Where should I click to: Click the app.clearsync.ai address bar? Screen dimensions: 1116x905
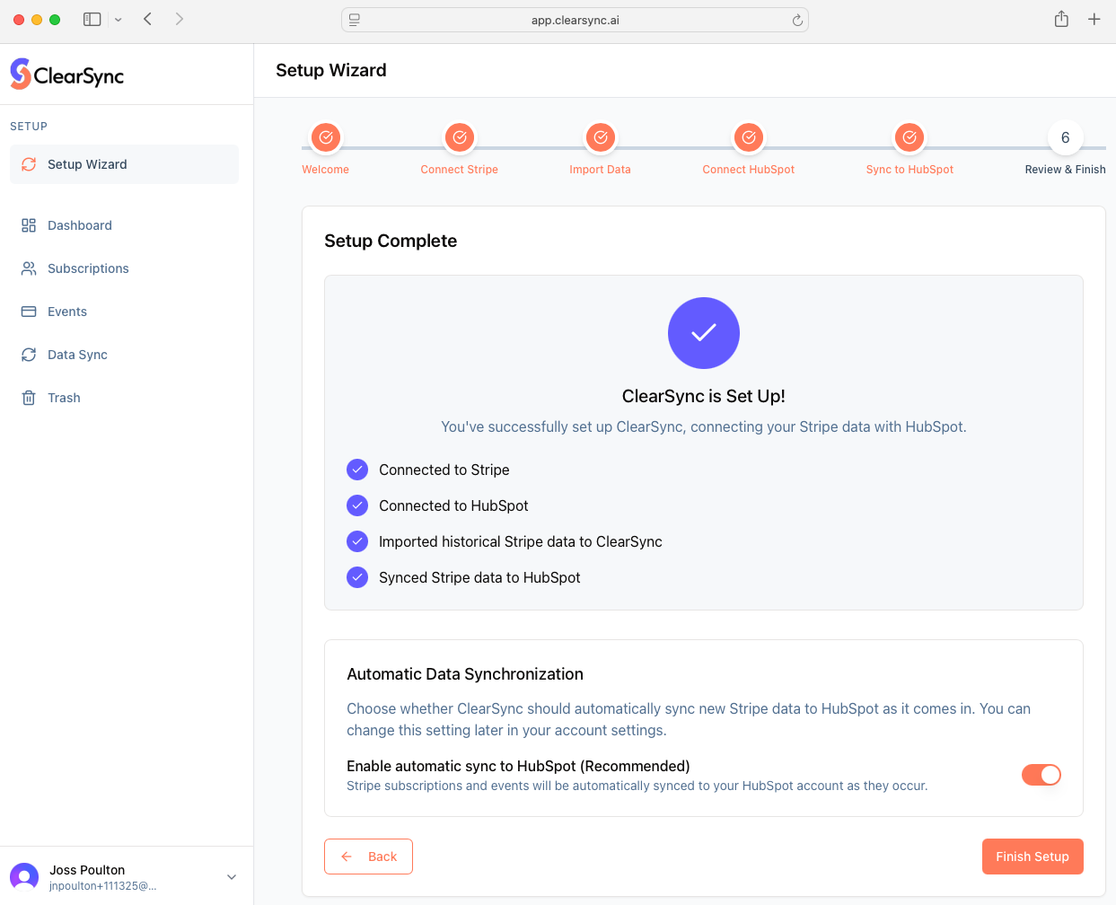click(x=575, y=20)
